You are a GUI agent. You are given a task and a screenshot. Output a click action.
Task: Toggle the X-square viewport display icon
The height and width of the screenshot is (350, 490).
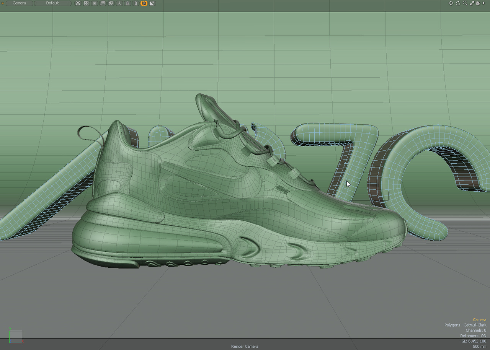point(95,3)
